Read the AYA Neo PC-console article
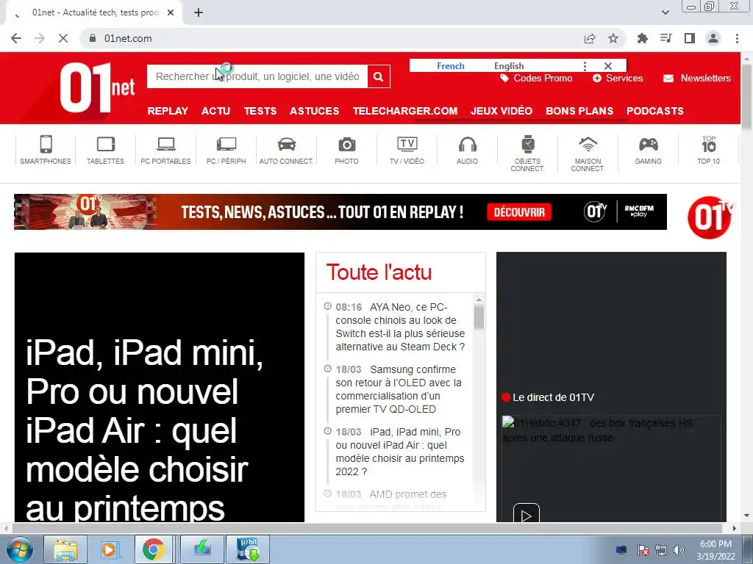The width and height of the screenshot is (753, 564). [x=400, y=327]
